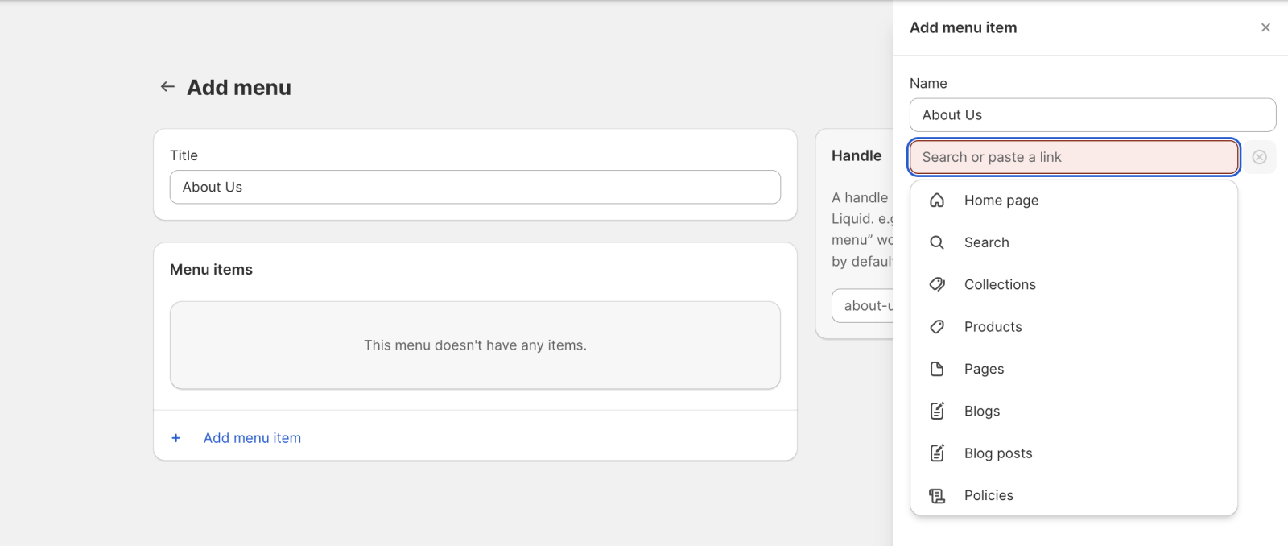Viewport: 1288px width, 546px height.
Task: Select Policies link option
Action: click(x=1074, y=495)
